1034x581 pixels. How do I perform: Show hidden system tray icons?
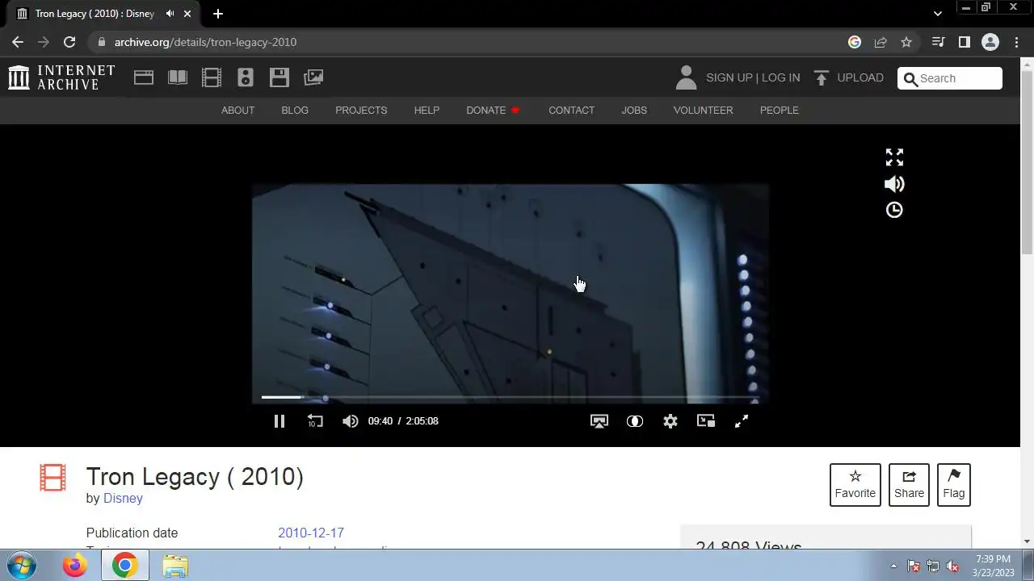(893, 566)
